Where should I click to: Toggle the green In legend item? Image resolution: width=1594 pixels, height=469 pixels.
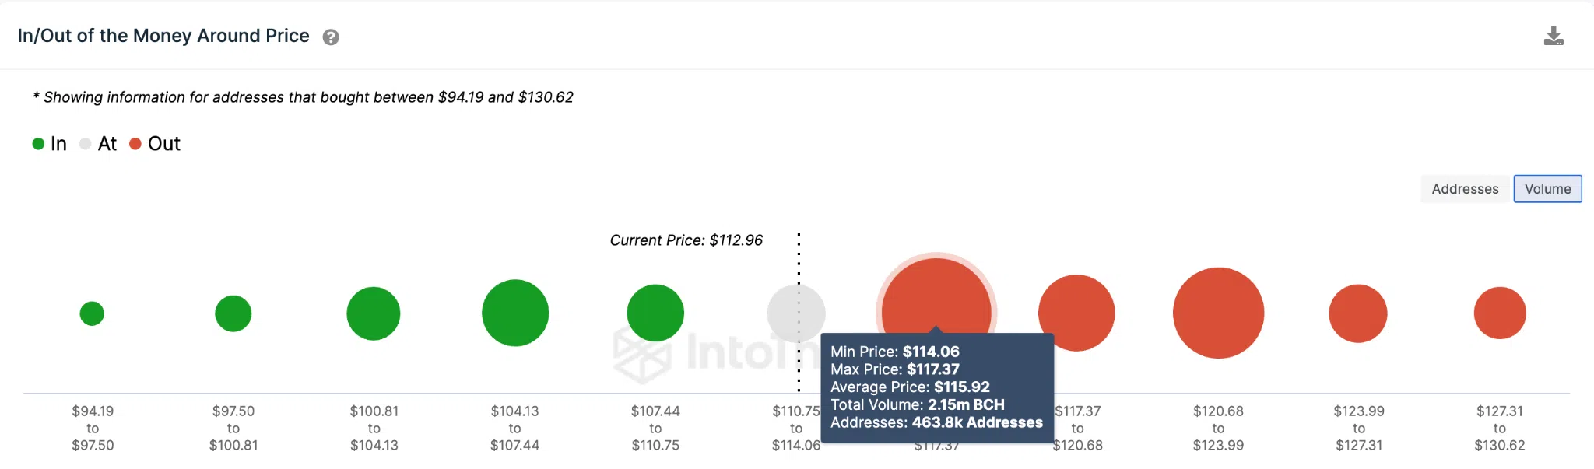click(x=50, y=144)
